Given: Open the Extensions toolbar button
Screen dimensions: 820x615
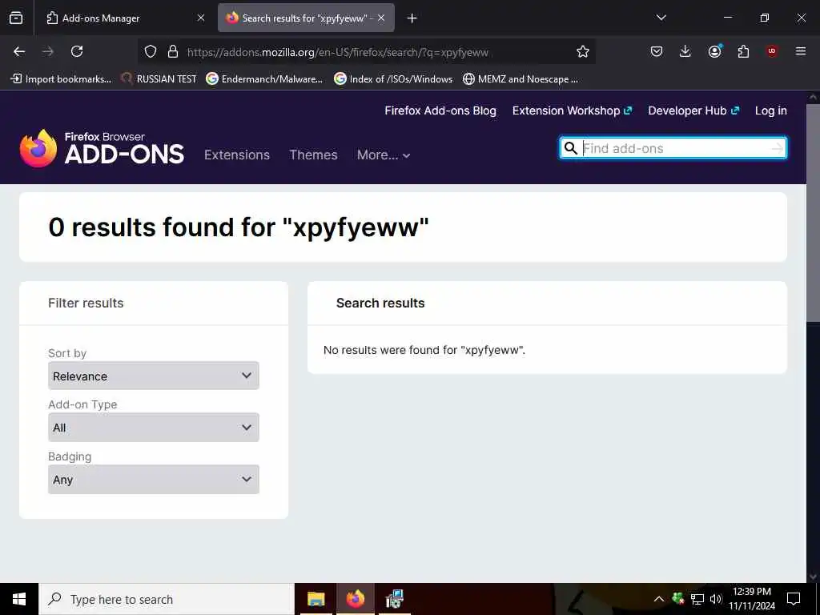Looking at the screenshot, I should pyautogui.click(x=743, y=51).
